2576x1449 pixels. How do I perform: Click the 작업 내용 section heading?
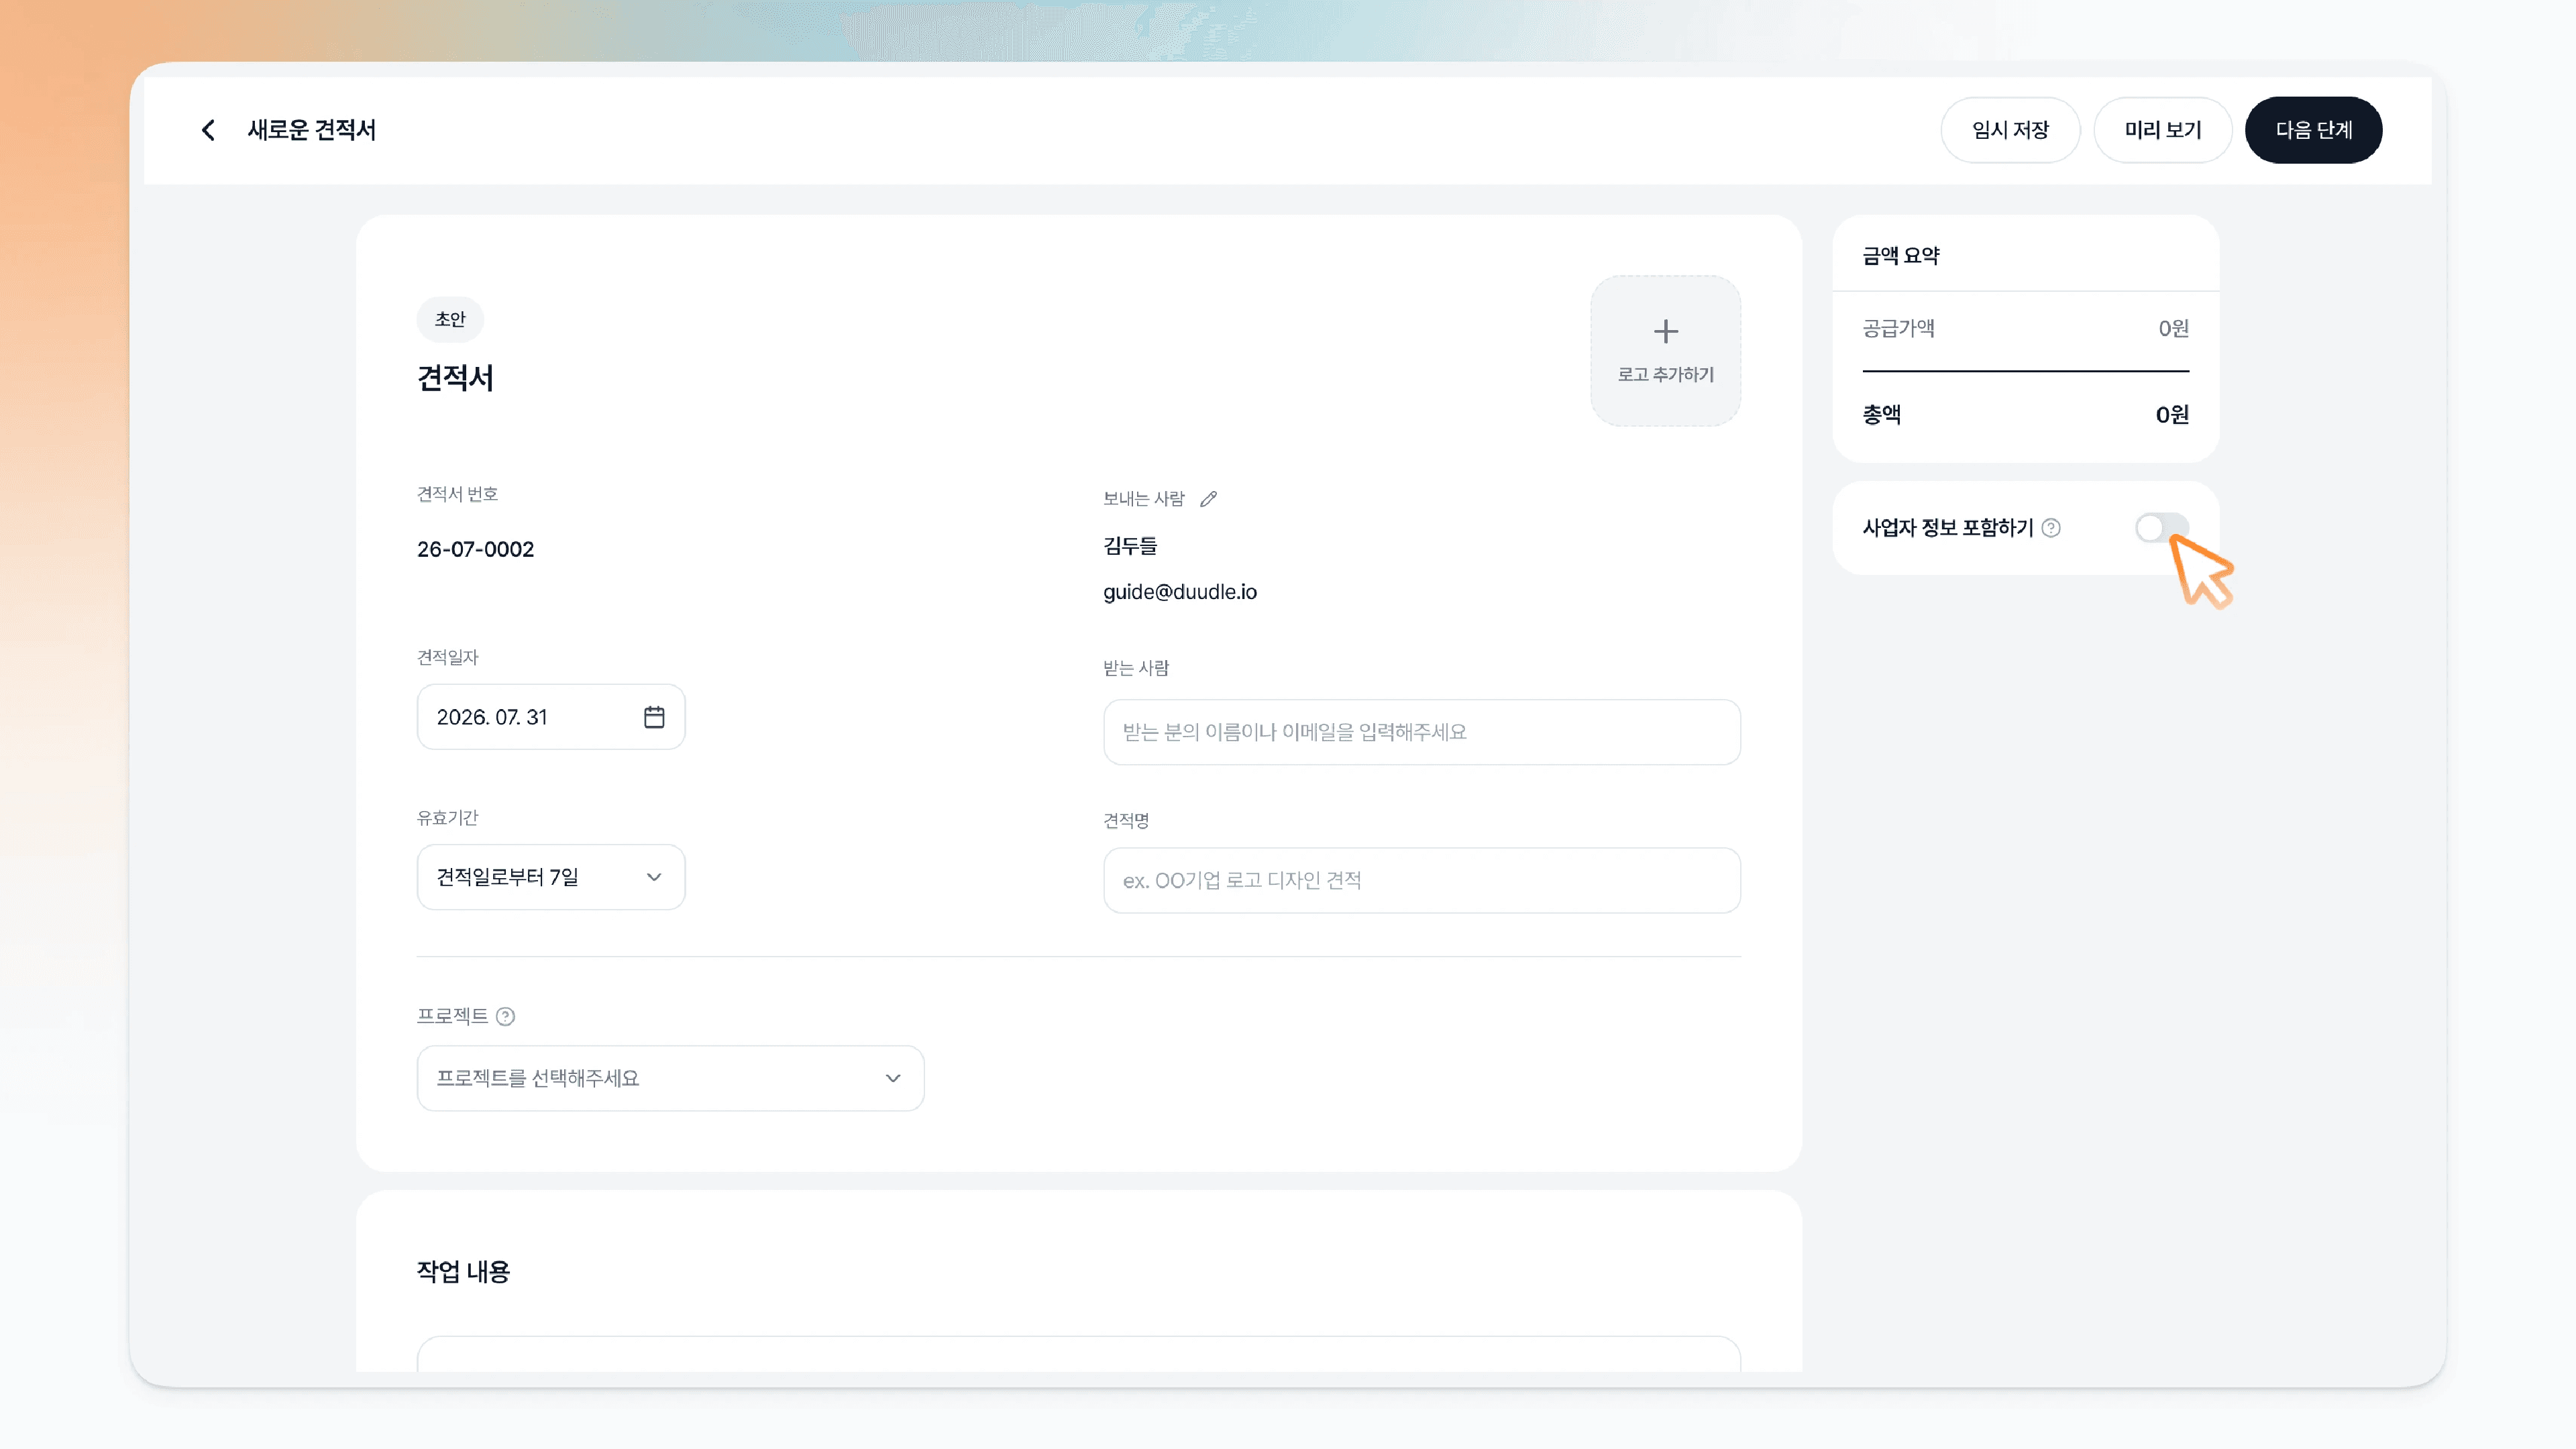coord(463,1271)
